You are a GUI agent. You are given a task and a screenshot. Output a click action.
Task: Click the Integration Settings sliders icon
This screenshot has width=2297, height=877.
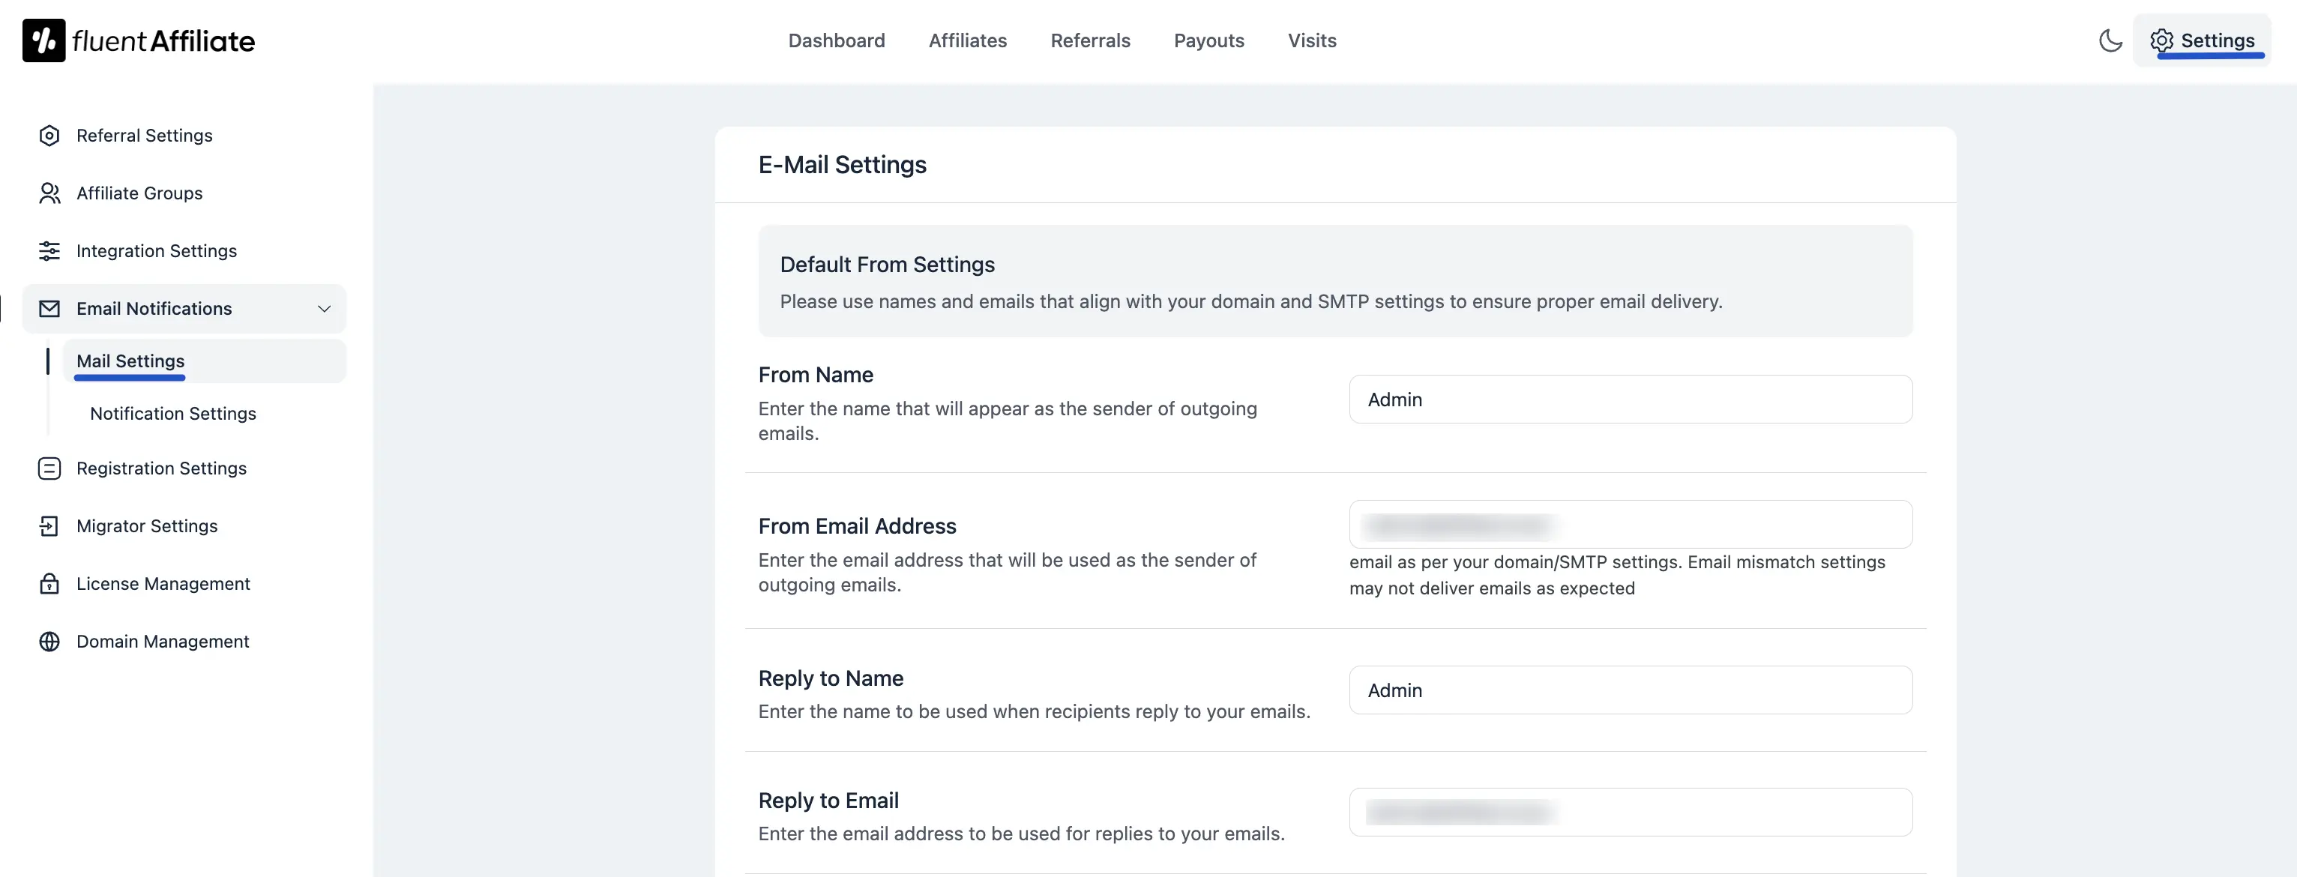[49, 250]
